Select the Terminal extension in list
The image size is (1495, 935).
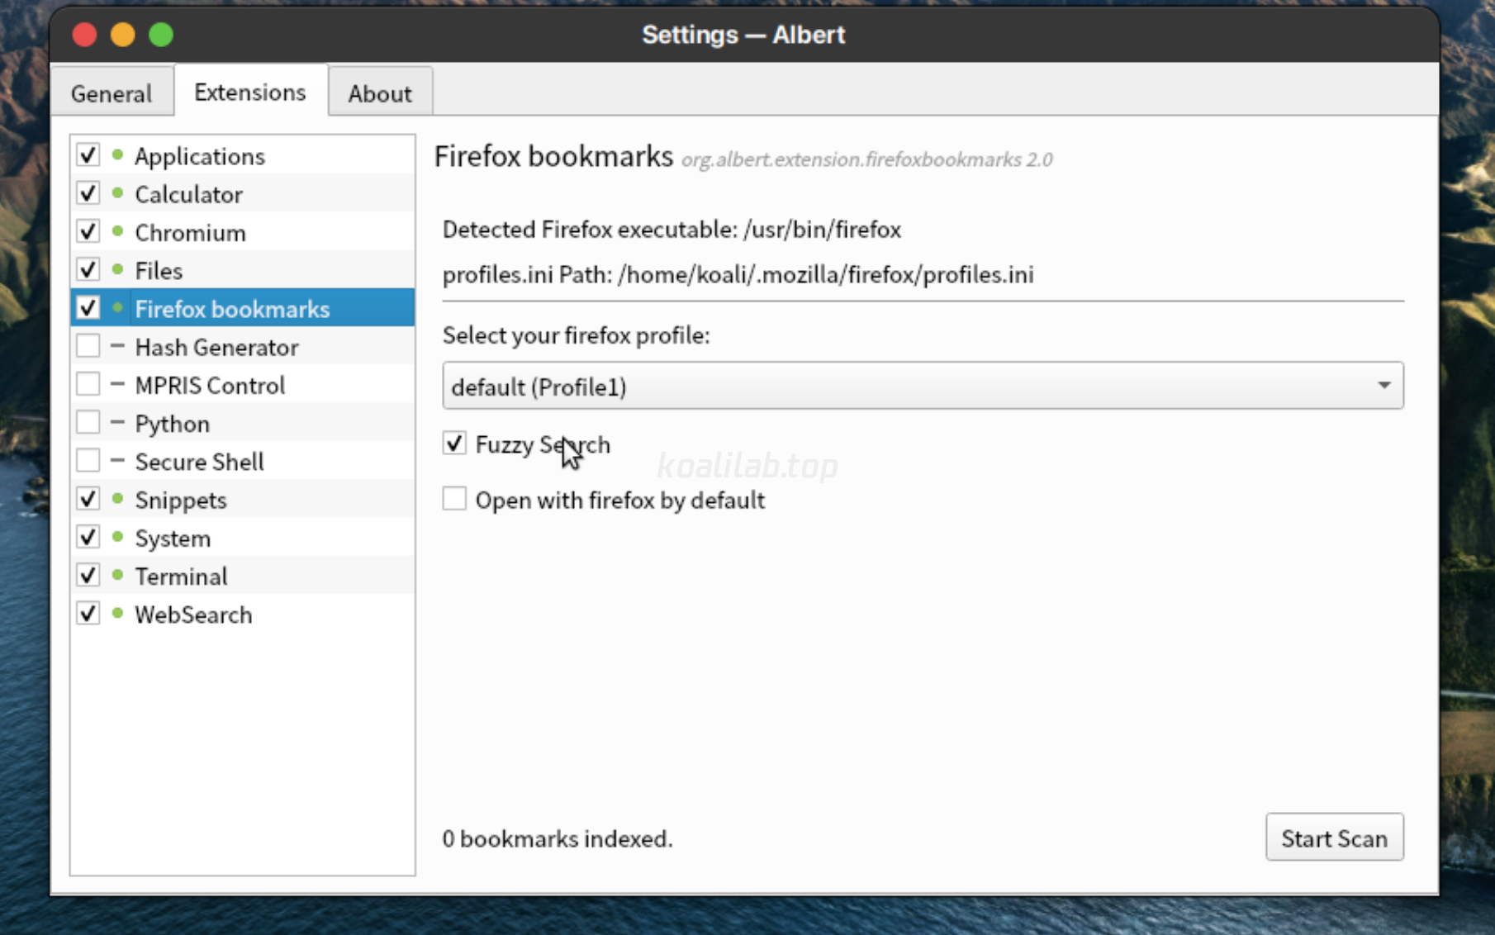tap(243, 576)
